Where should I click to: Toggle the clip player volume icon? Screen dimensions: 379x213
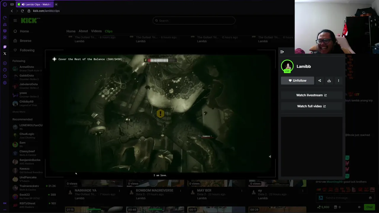click(270, 156)
